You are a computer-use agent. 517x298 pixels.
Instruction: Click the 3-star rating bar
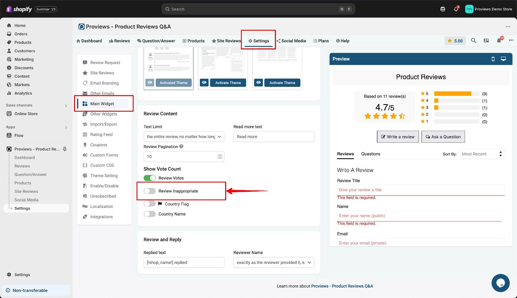pyautogui.click(x=457, y=108)
